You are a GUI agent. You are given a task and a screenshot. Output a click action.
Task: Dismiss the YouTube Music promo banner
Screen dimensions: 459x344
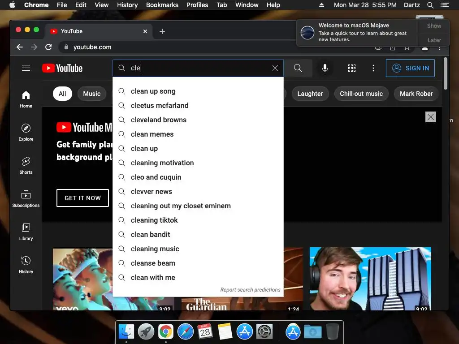[x=431, y=117]
